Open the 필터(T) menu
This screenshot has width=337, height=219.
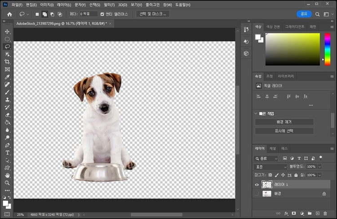[x=109, y=4]
